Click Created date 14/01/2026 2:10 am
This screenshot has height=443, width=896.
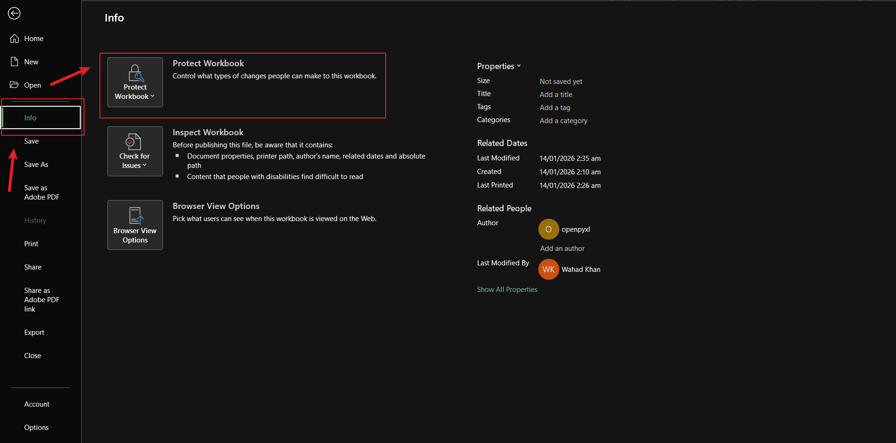(x=570, y=172)
